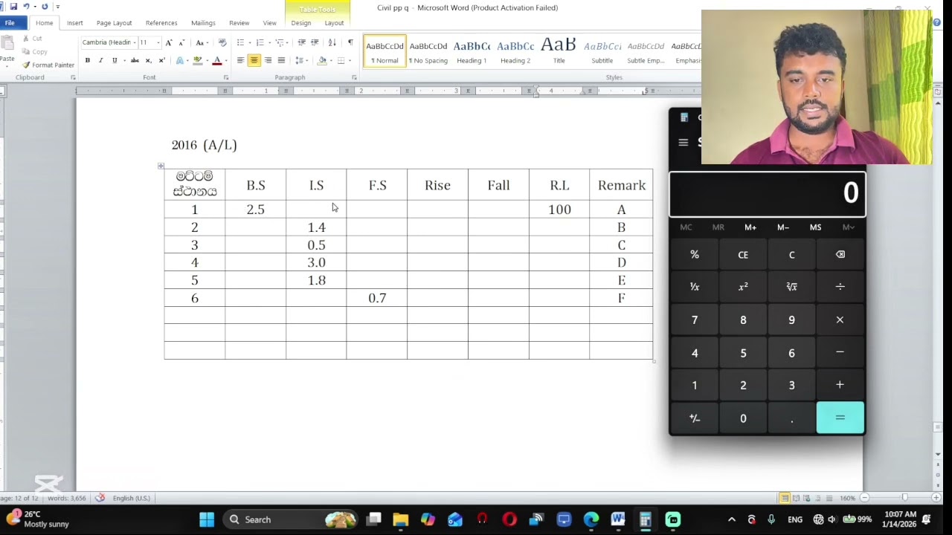Click the calculator square root key

(791, 287)
